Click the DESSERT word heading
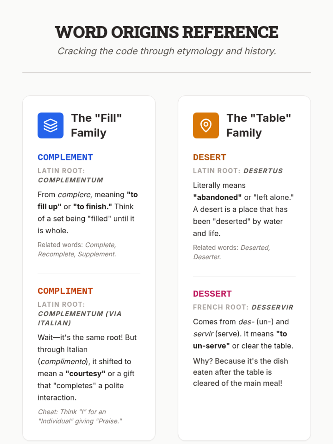Image resolution: width=333 pixels, height=444 pixels. click(212, 294)
